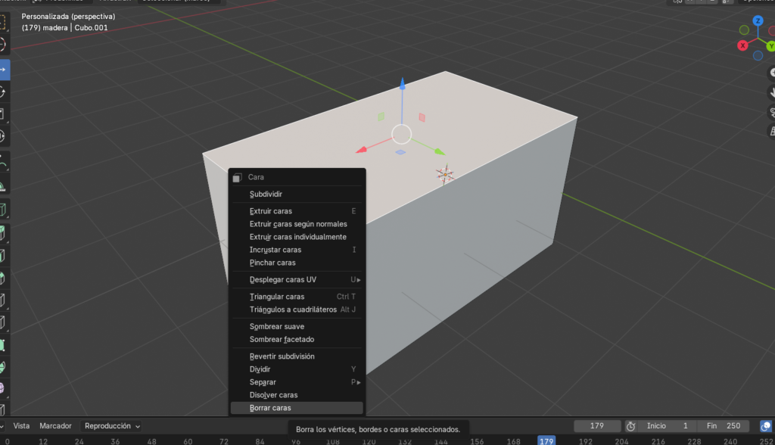Open the timeline Marcador menu

(x=55, y=426)
